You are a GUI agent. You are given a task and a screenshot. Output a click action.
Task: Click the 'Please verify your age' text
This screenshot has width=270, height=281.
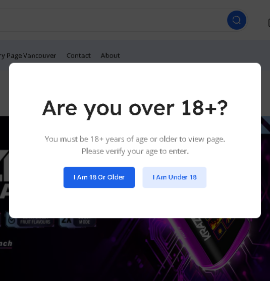pyautogui.click(x=135, y=151)
